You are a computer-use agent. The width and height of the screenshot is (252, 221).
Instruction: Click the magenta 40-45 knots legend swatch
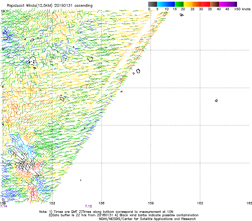pos(223,4)
